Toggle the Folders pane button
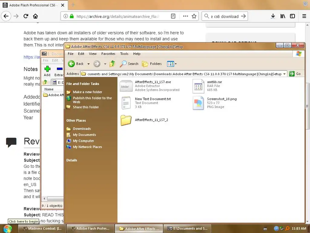 pos(152,64)
